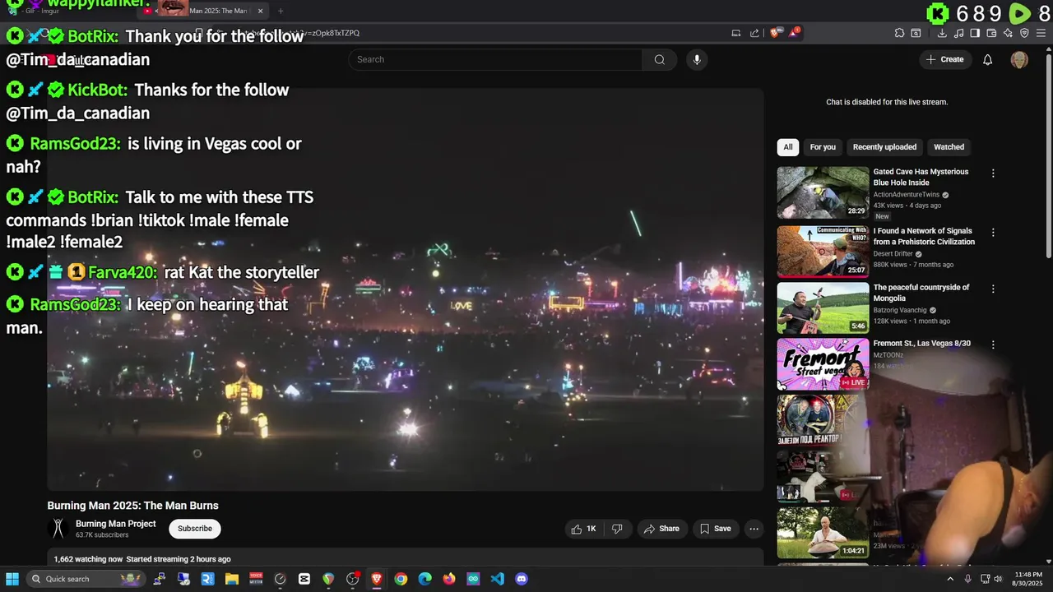Select the For you filter chip
The width and height of the screenshot is (1053, 592).
pos(823,147)
